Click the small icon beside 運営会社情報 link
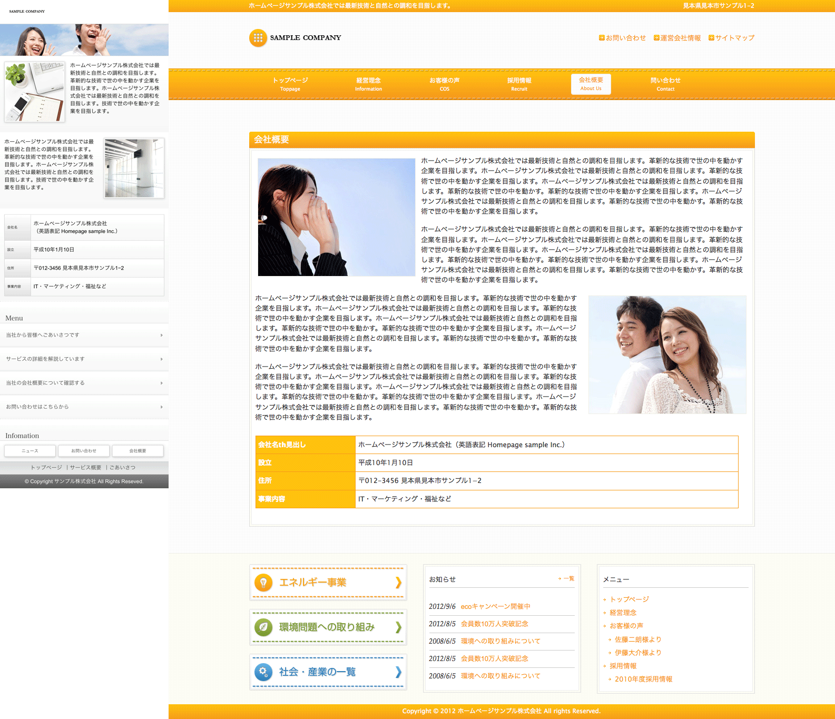 (656, 38)
